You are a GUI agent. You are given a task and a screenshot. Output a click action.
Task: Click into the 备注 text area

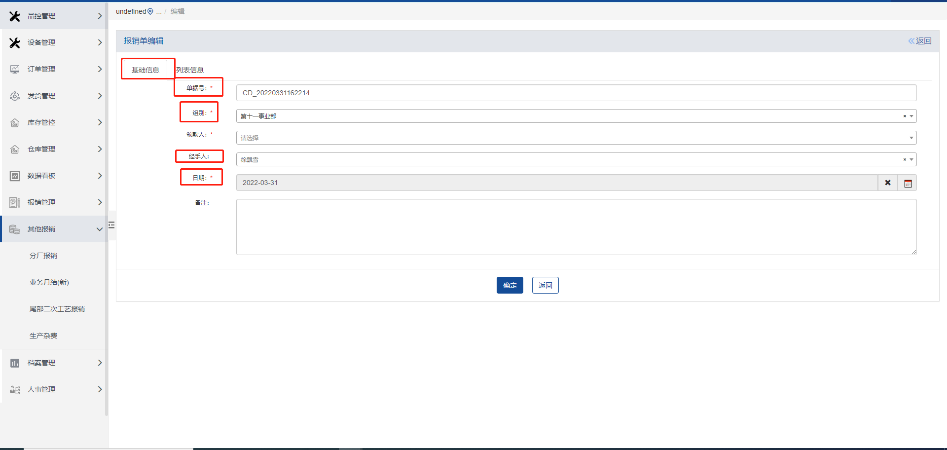coord(576,227)
